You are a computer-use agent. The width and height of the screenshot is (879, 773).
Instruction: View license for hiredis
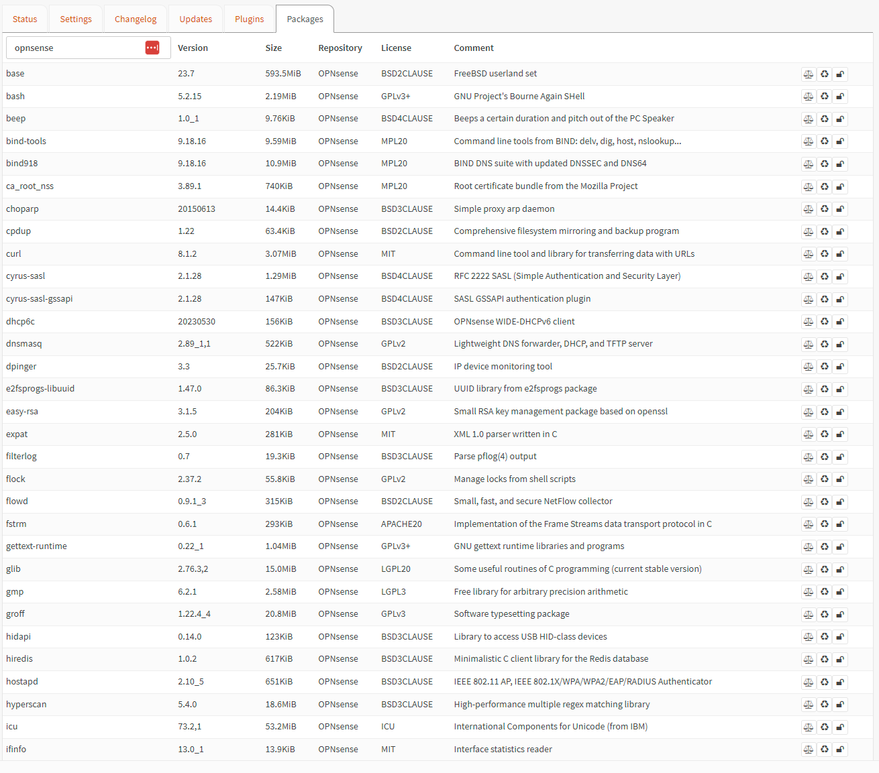point(809,660)
